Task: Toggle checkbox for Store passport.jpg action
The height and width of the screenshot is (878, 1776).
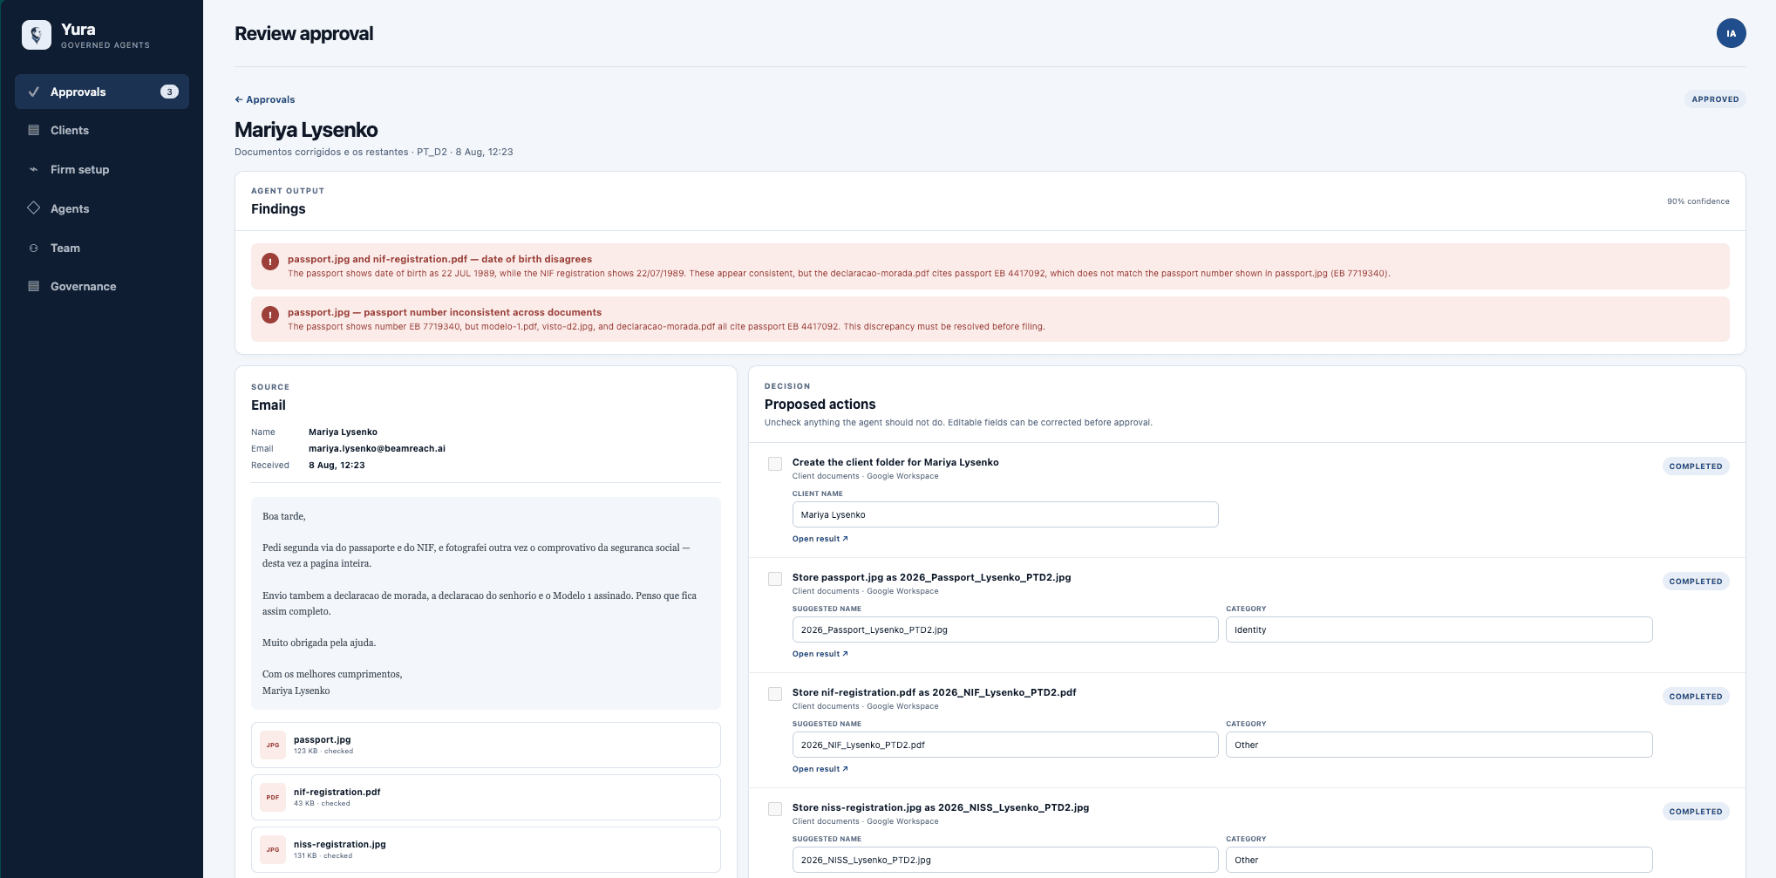Action: [x=775, y=579]
